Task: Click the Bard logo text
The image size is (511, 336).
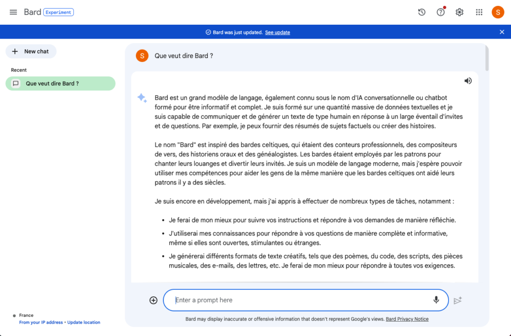Action: [x=33, y=12]
